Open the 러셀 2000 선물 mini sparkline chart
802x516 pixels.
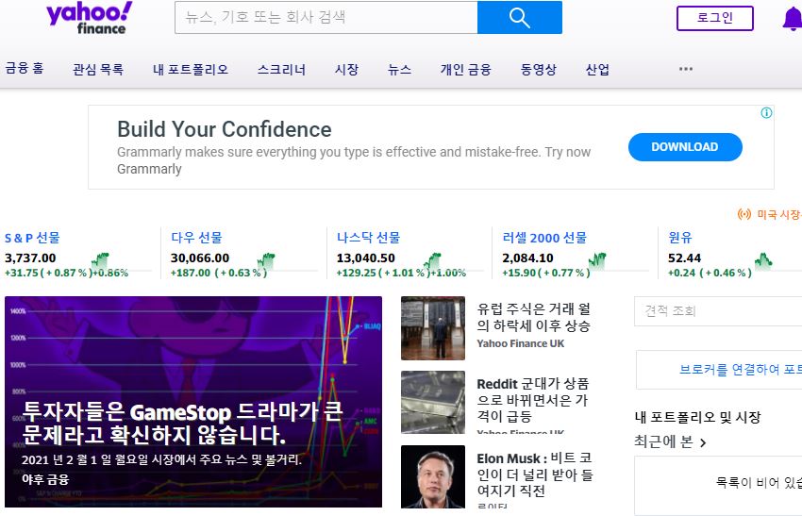597,260
